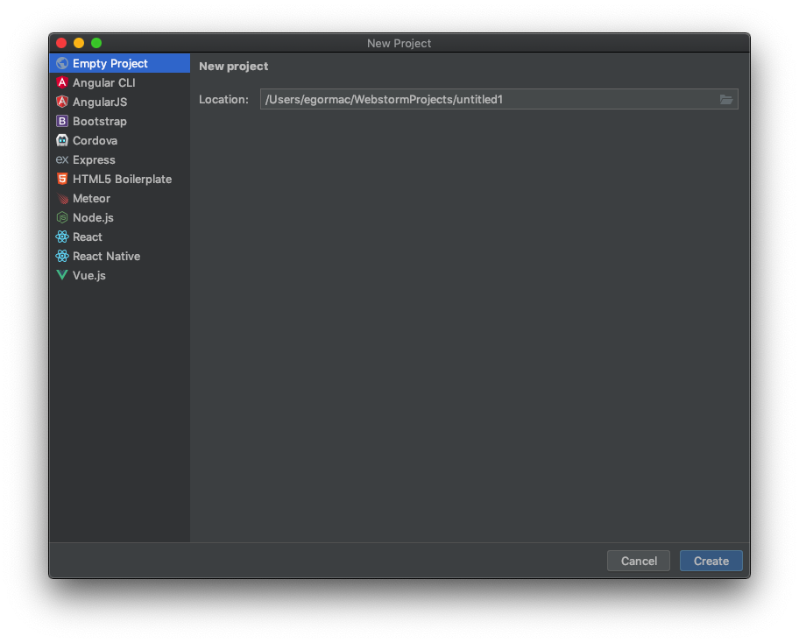This screenshot has height=643, width=799.
Task: Click the Express ex icon
Action: coord(62,159)
